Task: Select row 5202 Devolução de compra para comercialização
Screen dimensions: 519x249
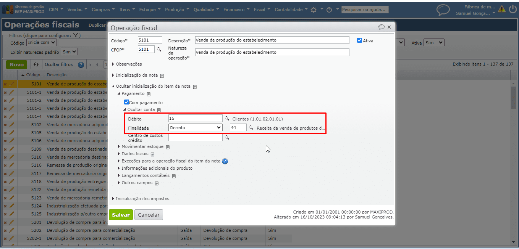Action: pyautogui.click(x=147, y=230)
